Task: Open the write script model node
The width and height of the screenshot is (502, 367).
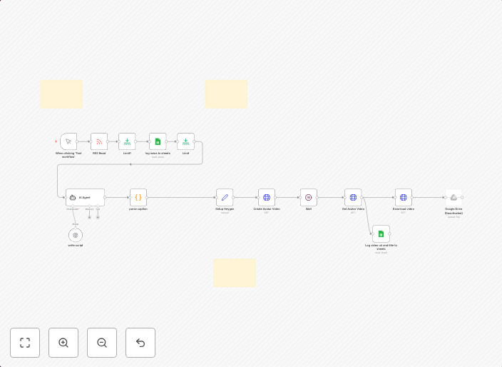Action: coord(76,235)
